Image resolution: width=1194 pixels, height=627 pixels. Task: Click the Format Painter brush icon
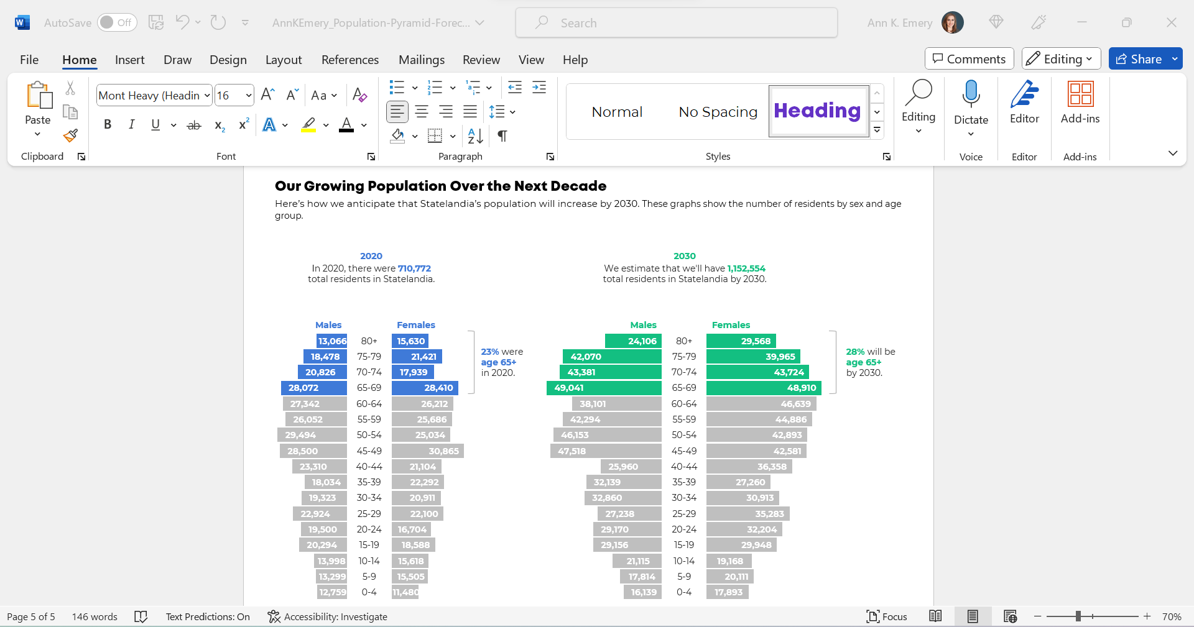(70, 135)
